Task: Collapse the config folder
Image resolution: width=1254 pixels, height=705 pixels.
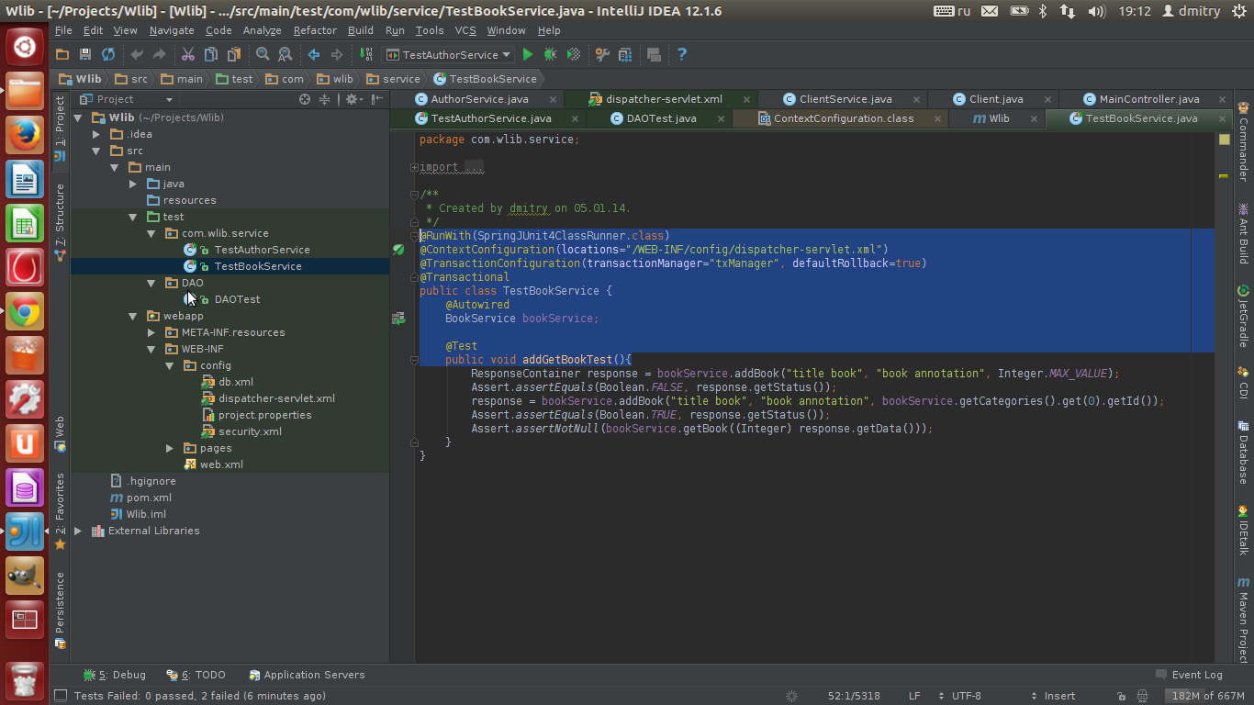Action: 170,365
